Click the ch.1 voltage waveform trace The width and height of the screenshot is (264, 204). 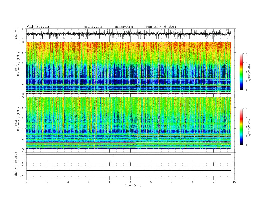(128, 34)
